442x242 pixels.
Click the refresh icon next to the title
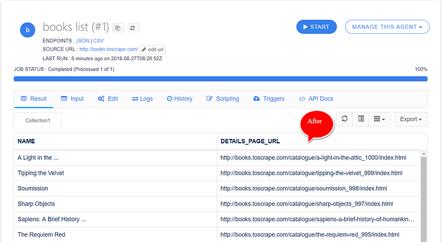tap(133, 28)
